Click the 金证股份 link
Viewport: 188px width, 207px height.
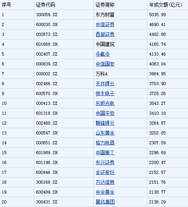coord(105,172)
